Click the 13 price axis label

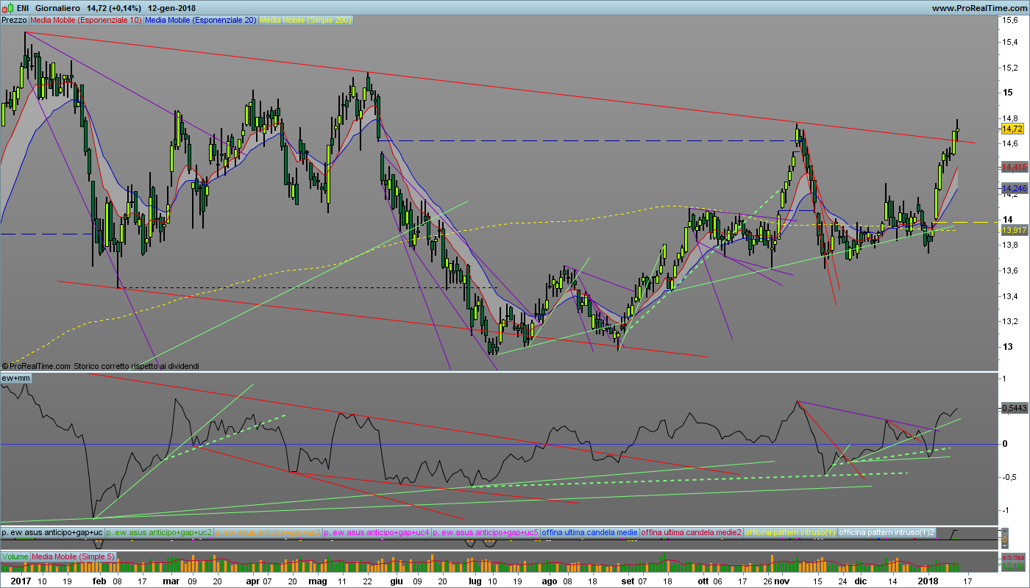click(x=1006, y=347)
